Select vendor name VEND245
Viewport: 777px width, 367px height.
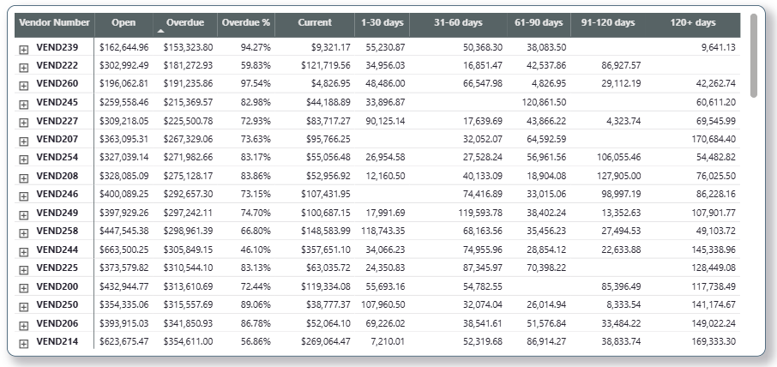click(x=57, y=103)
